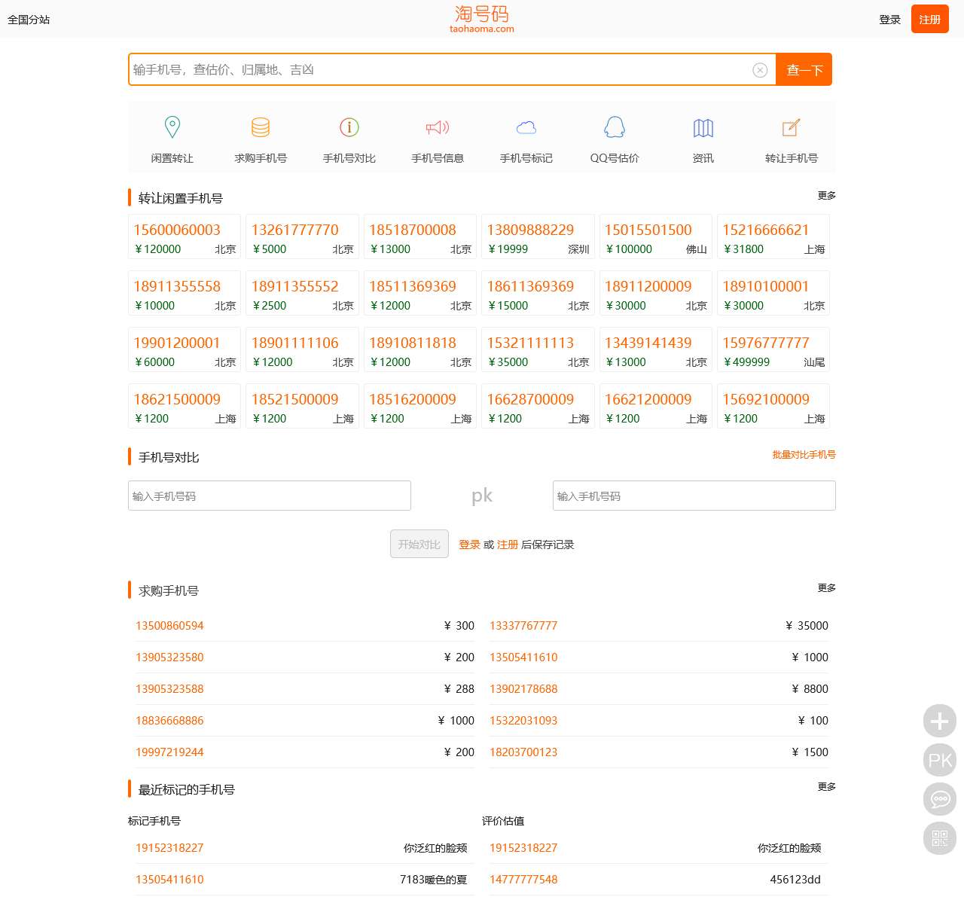Open the 全国分站 site selector
Image resolution: width=964 pixels, height=900 pixels.
coord(29,20)
